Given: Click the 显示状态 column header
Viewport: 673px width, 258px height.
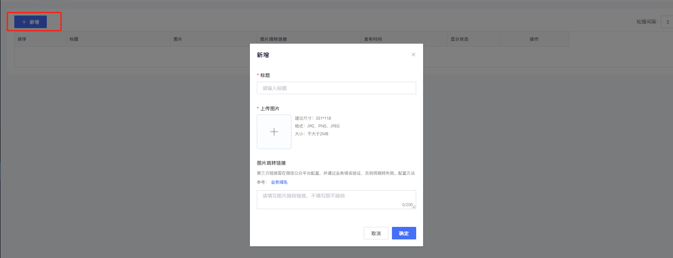Looking at the screenshot, I should pos(459,39).
